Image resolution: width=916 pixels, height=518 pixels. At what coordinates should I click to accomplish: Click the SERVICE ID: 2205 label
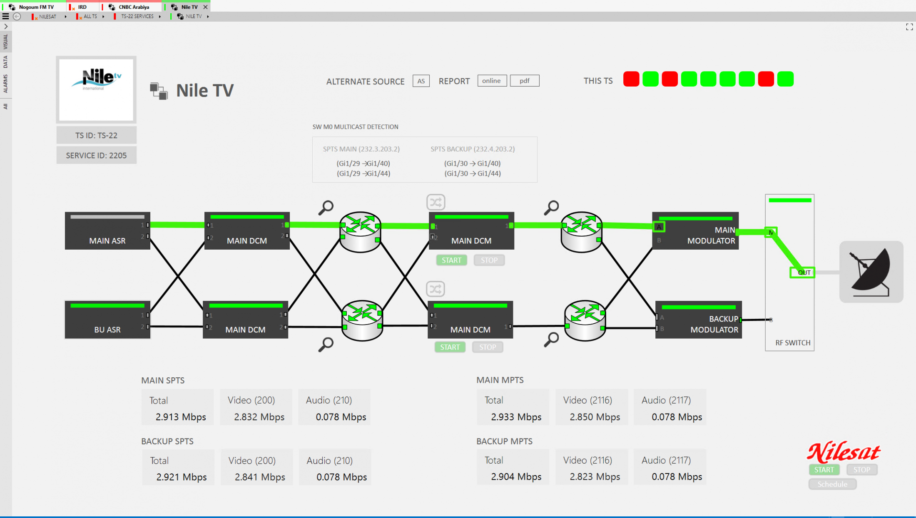96,155
